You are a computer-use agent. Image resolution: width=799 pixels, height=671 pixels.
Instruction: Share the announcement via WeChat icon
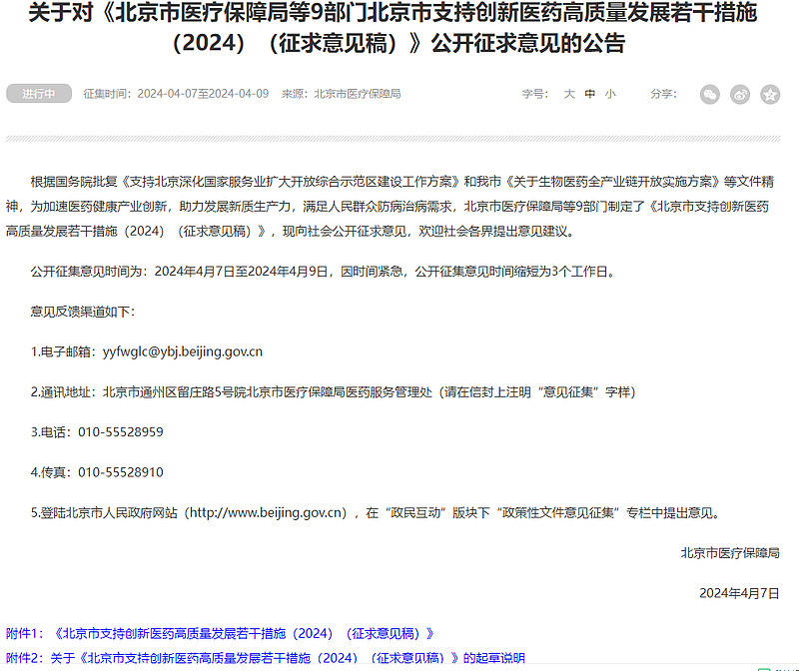point(709,94)
